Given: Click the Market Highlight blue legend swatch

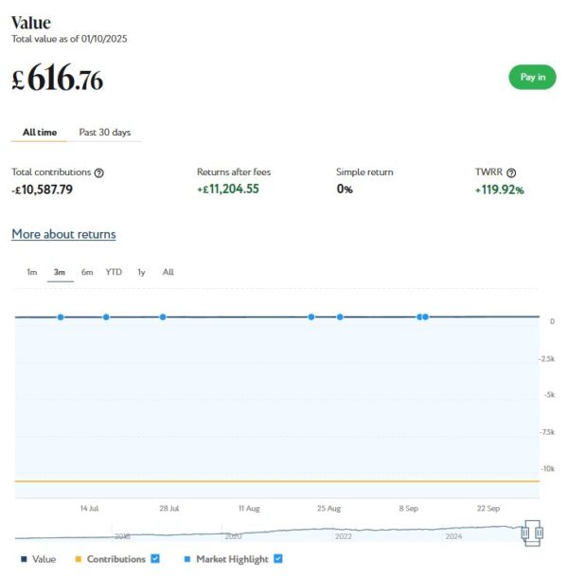Looking at the screenshot, I should 187,559.
